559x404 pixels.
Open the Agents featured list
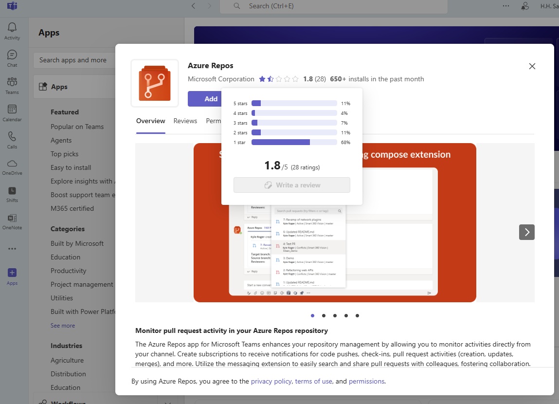coord(61,140)
